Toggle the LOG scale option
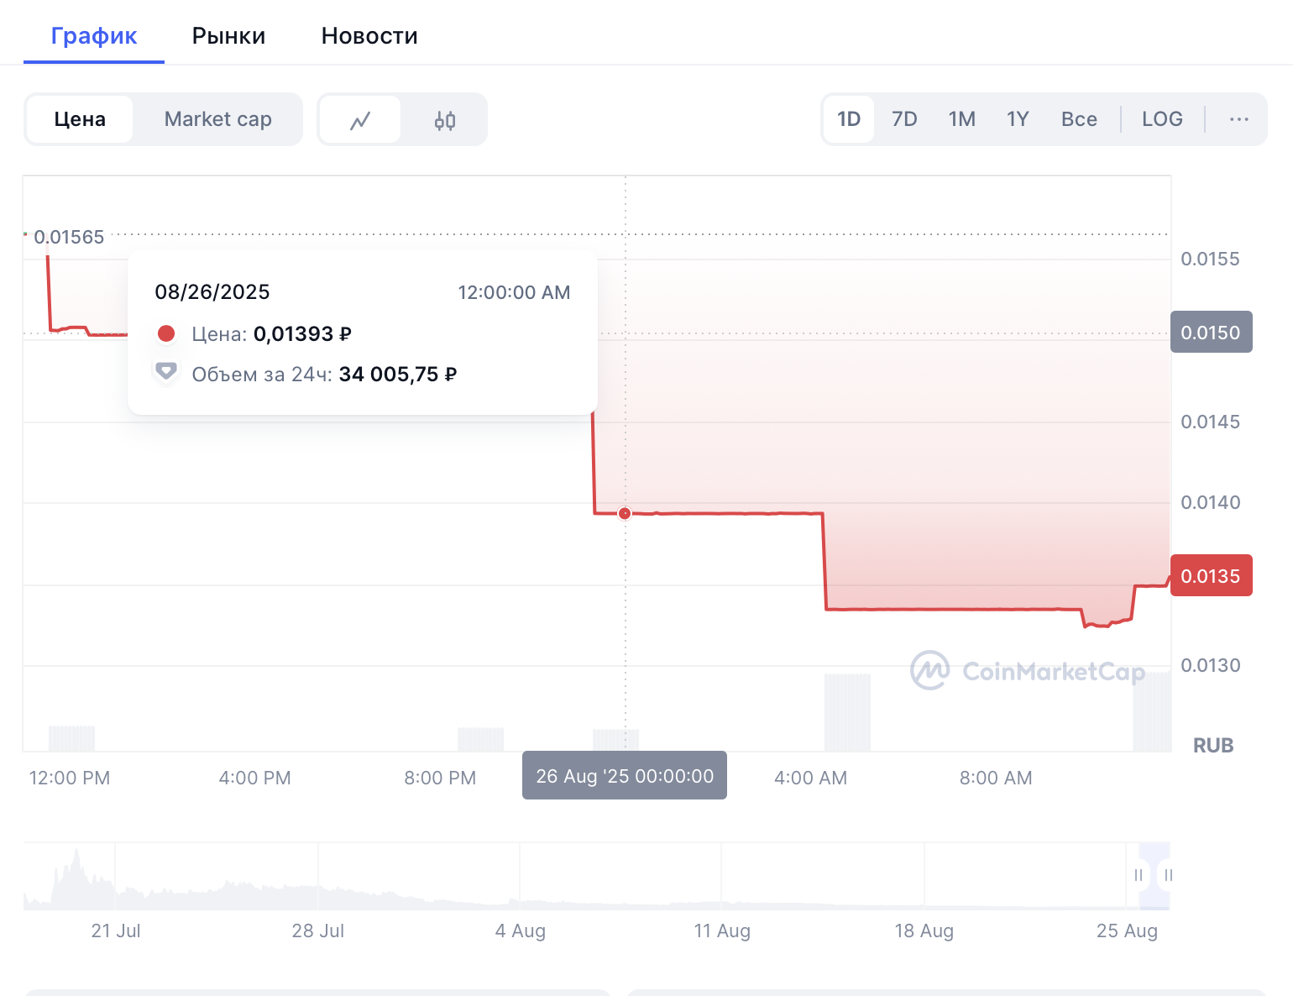Viewport: 1293px width, 996px height. click(x=1162, y=119)
